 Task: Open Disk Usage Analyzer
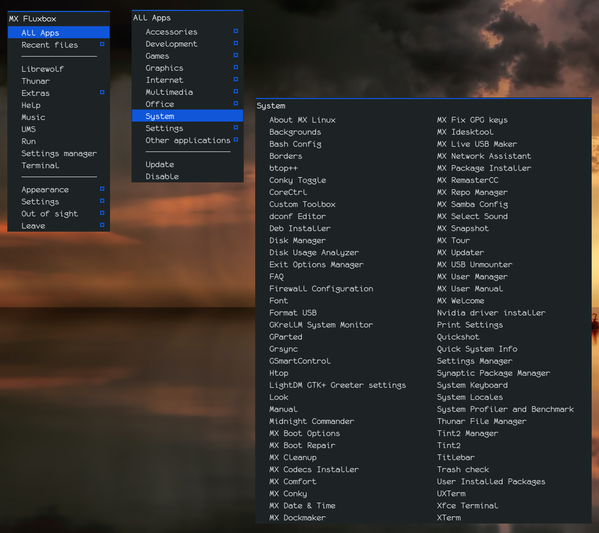(314, 253)
